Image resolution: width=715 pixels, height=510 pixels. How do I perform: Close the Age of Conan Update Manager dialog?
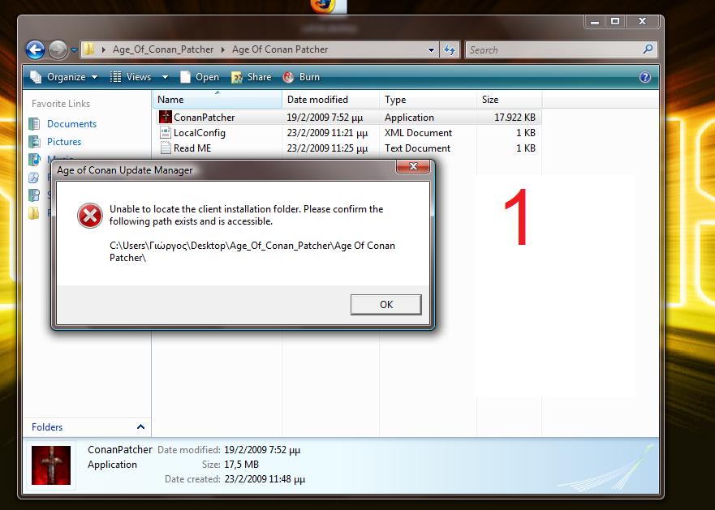click(413, 166)
